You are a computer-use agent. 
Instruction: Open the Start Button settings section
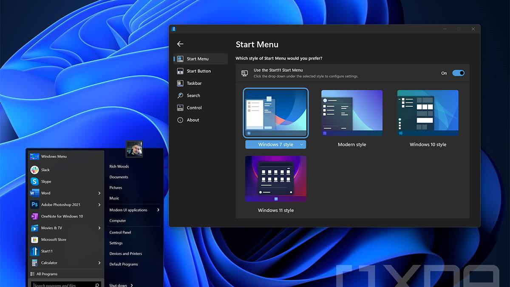(x=198, y=71)
